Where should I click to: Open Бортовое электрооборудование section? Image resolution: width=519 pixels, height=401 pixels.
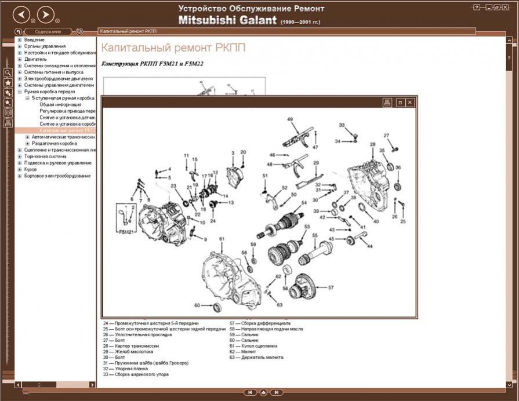pos(57,176)
